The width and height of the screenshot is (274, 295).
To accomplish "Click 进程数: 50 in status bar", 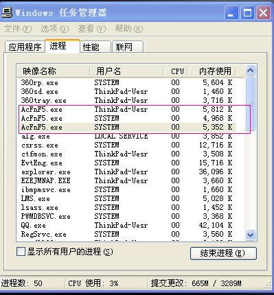I will [x=22, y=283].
